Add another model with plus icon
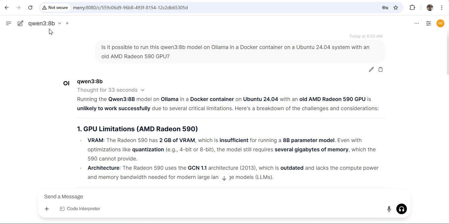Viewport: 449px width, 224px height. 67,23
